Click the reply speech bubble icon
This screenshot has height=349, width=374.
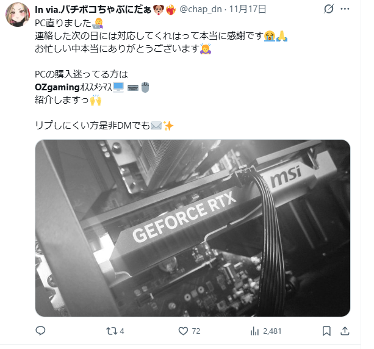(40, 331)
